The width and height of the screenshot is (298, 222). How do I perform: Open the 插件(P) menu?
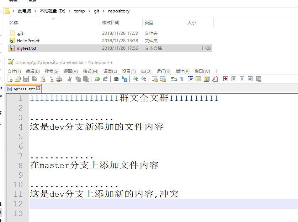point(182,71)
